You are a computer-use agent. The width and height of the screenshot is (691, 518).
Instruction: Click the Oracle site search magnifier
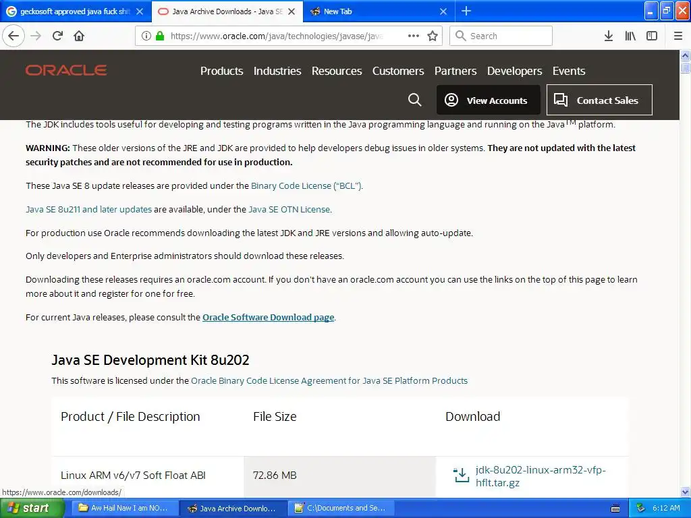click(x=414, y=100)
